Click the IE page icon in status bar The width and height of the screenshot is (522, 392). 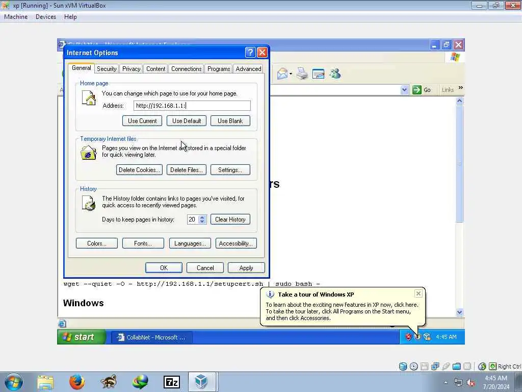[x=62, y=323]
